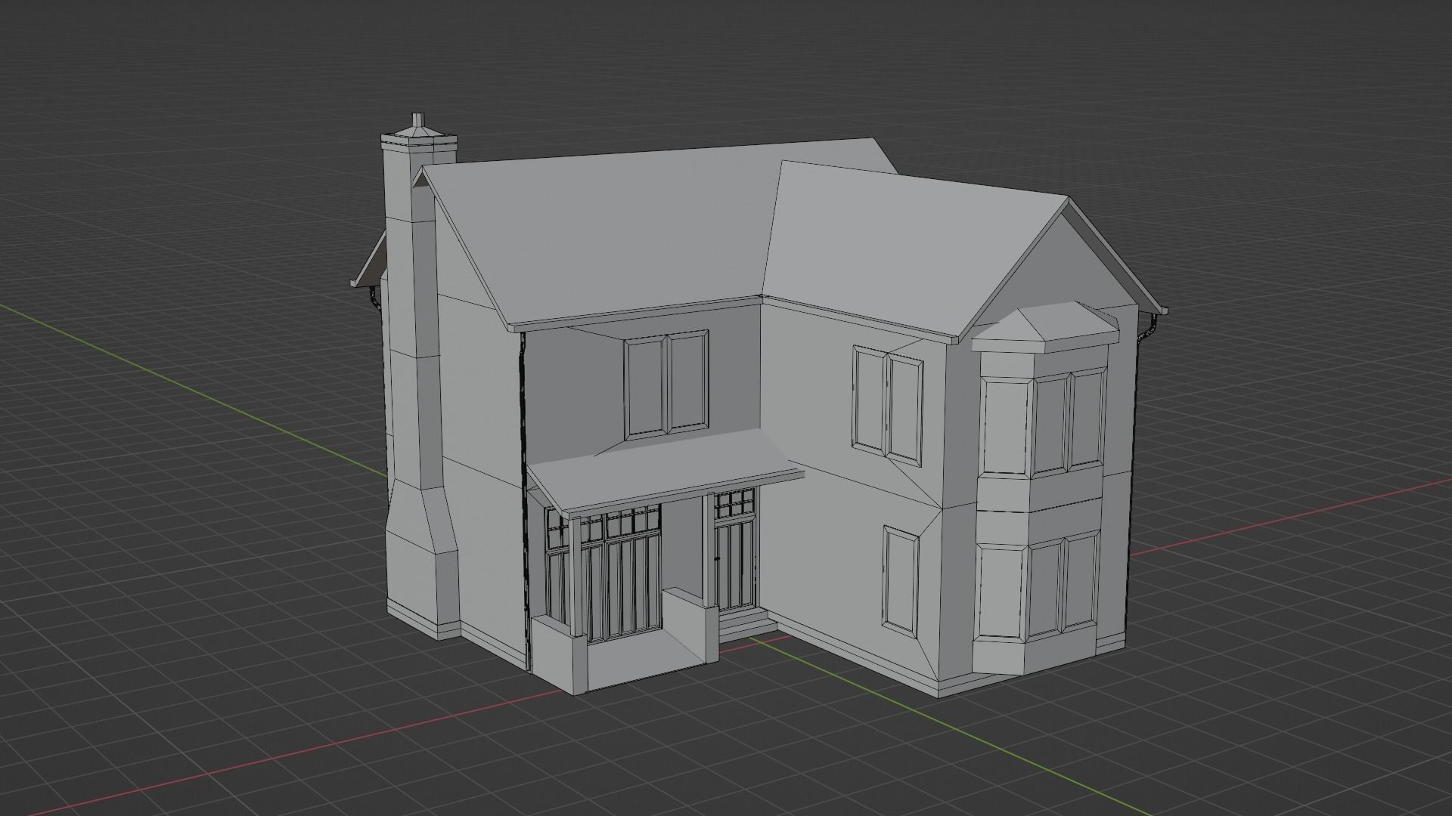The height and width of the screenshot is (816, 1452).
Task: Select the small hipped roof over the bay
Action: click(1046, 327)
